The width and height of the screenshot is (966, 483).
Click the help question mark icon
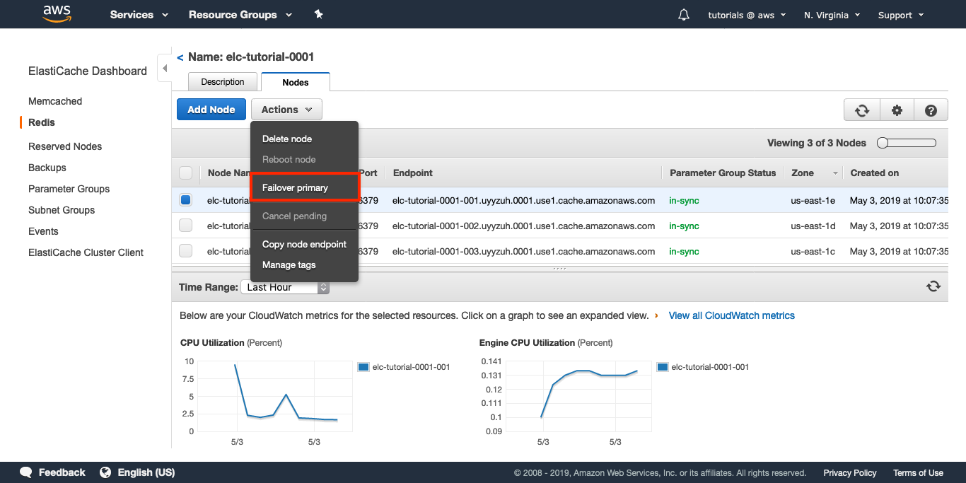[931, 110]
